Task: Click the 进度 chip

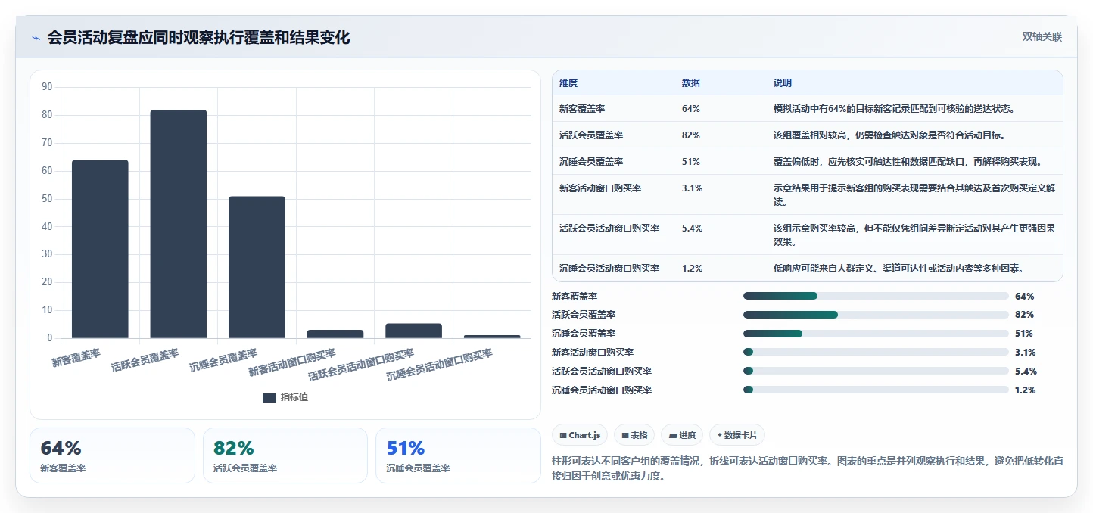Action: coord(682,435)
